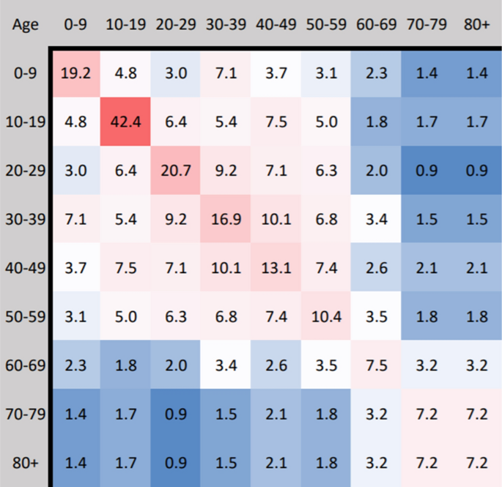Viewport: 502px width, 487px height.
Task: Click the Age header label
Action: [x=26, y=25]
